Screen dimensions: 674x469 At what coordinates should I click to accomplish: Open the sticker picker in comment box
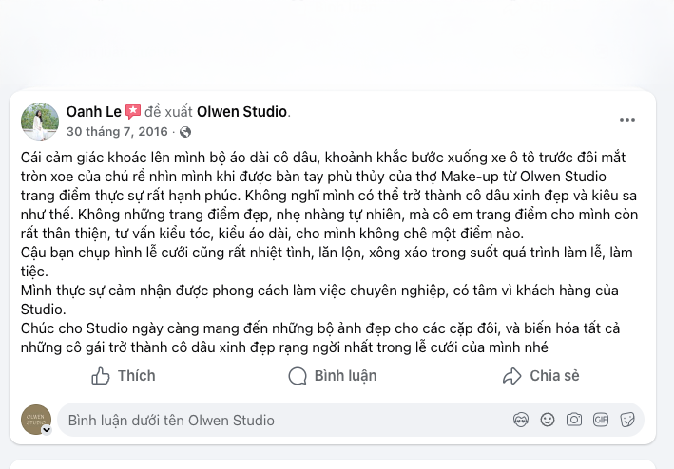pos(626,420)
